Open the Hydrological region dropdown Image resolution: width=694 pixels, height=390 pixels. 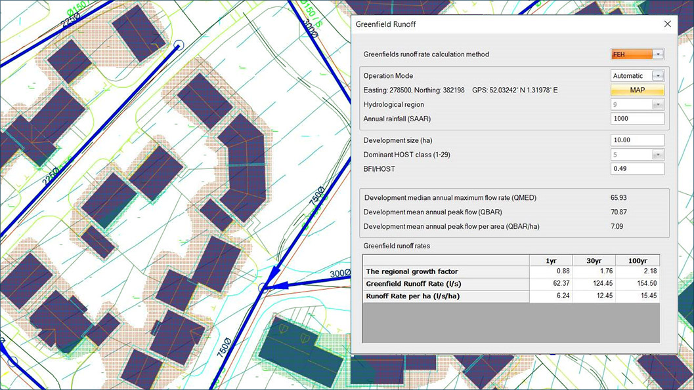[x=659, y=104]
